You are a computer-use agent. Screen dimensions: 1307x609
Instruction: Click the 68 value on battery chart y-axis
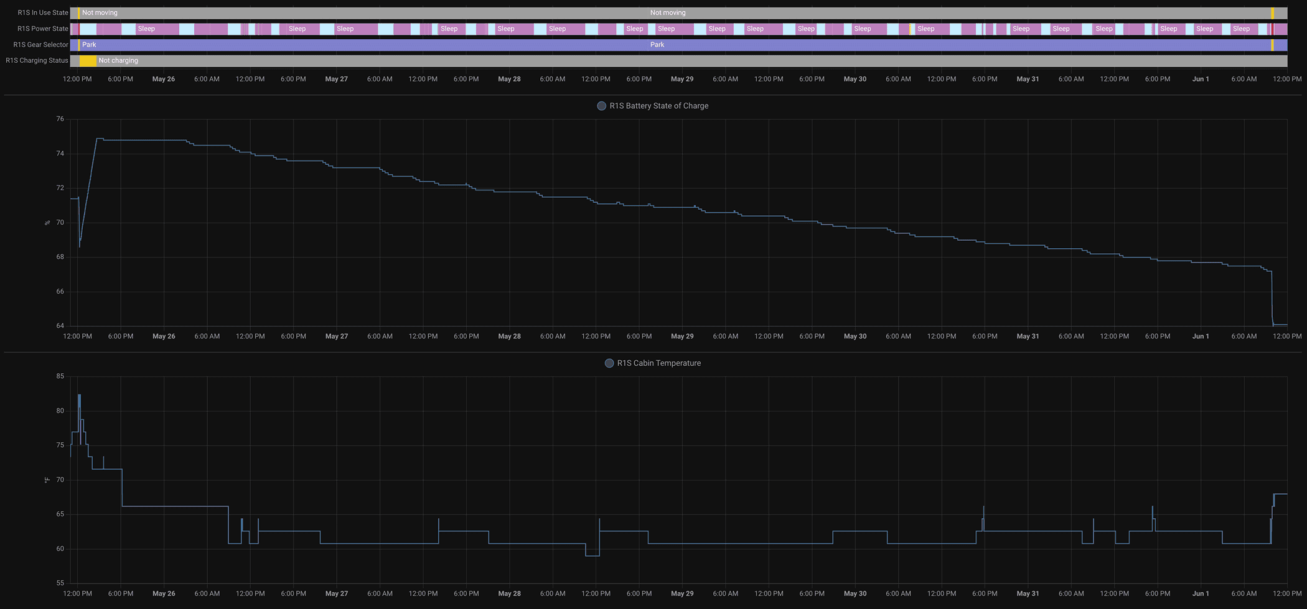[x=60, y=257]
